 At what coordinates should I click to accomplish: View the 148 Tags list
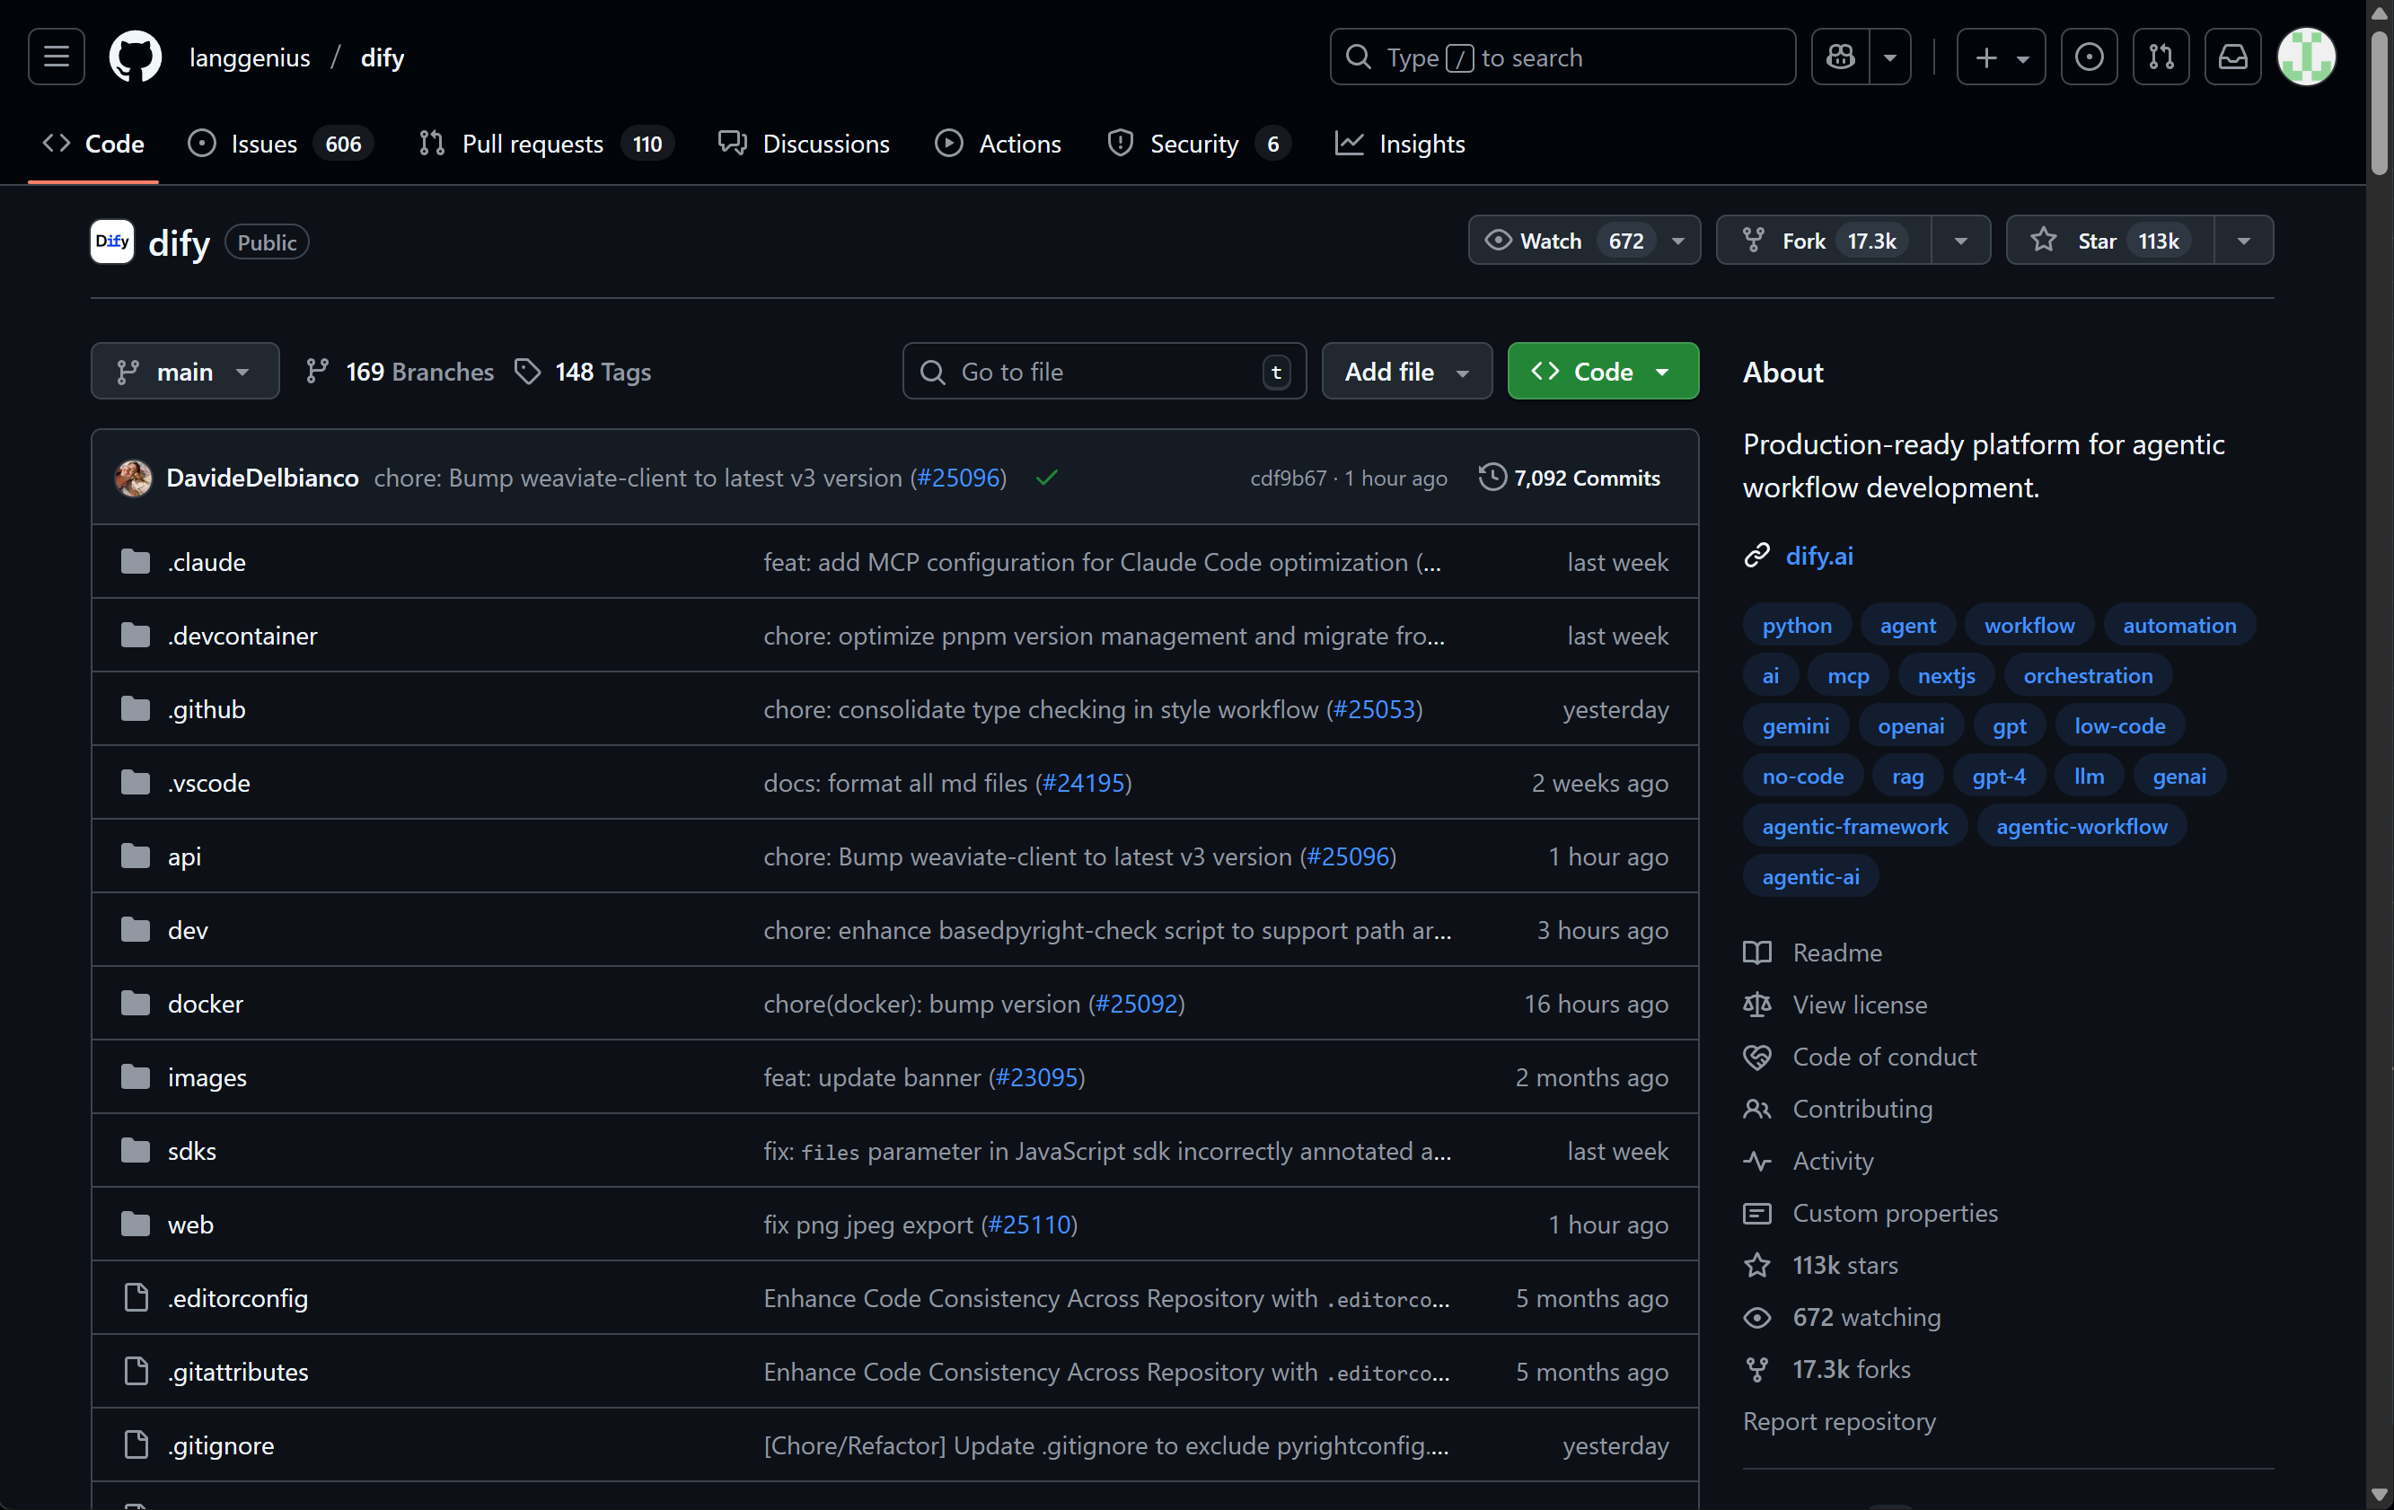(583, 371)
